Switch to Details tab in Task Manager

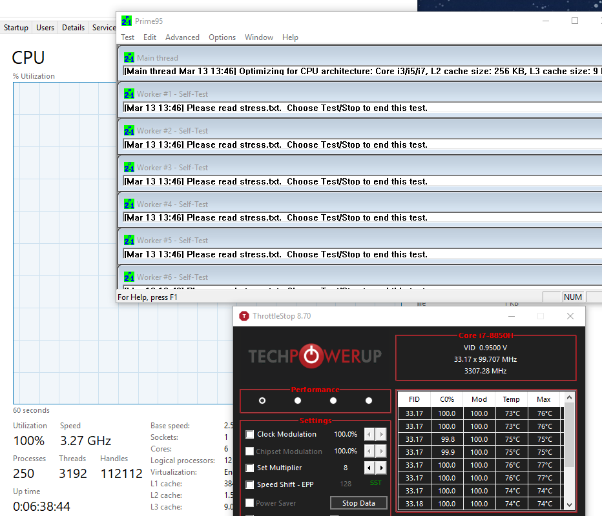74,28
